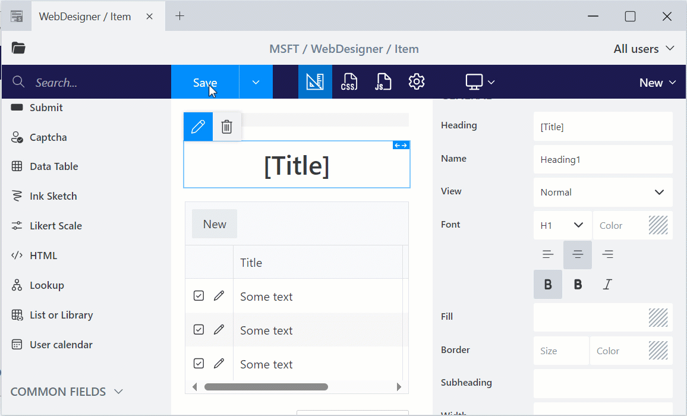Open the All users menu
Viewport: 687px width, 416px height.
[644, 49]
